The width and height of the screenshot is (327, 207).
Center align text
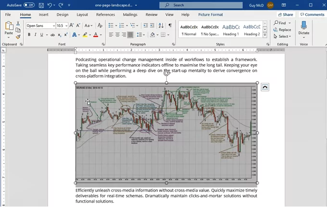click(x=117, y=34)
